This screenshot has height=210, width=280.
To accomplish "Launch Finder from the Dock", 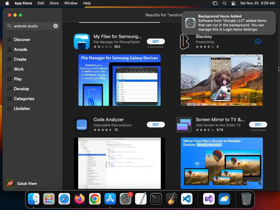I will pyautogui.click(x=34, y=199).
